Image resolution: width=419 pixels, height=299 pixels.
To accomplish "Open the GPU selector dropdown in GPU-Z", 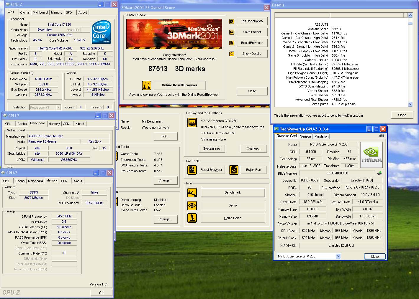I will 338,256.
